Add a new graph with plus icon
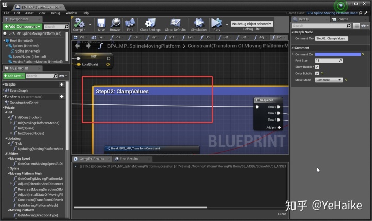Screen dimensions: 372x221 pos(61,84)
